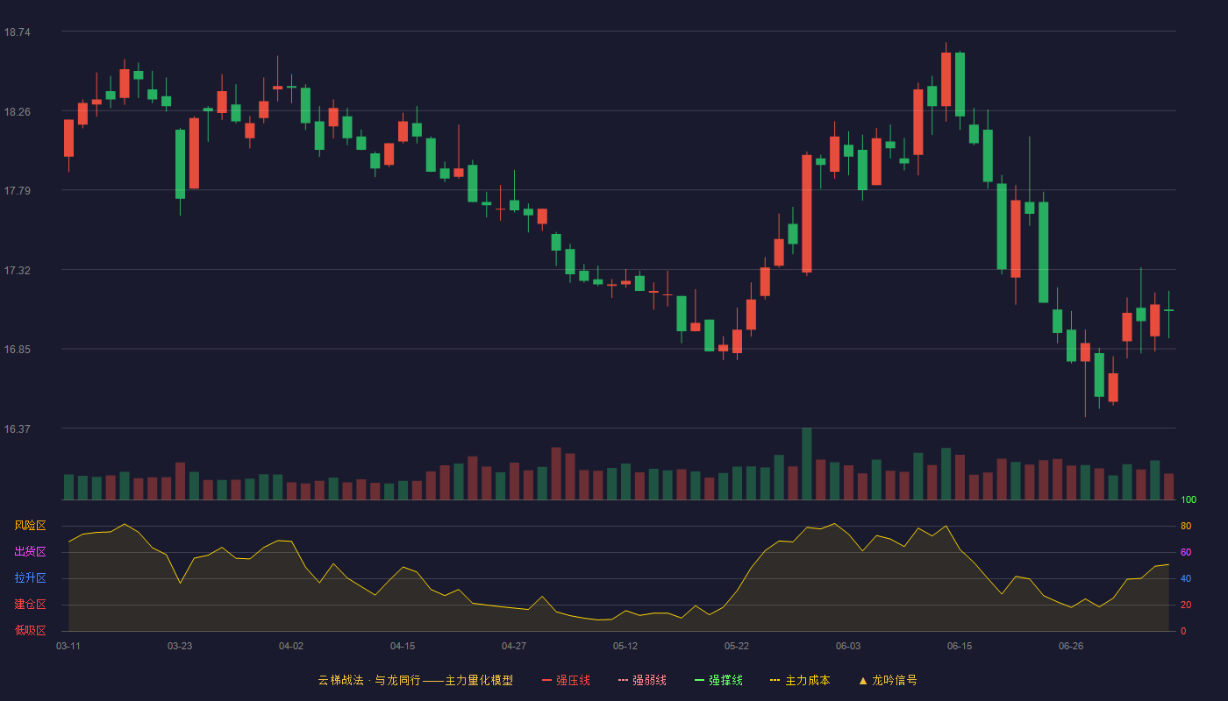
Task: Select the 18.26 price axis label
Action: click(x=17, y=112)
